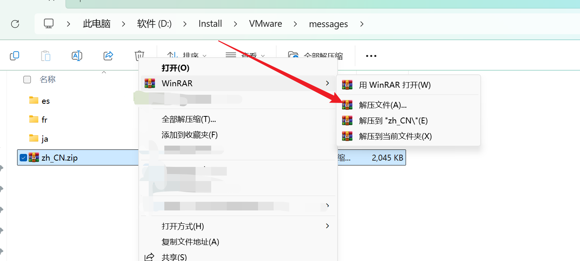Click the paste icon in the toolbar
The width and height of the screenshot is (580, 261).
(x=46, y=56)
